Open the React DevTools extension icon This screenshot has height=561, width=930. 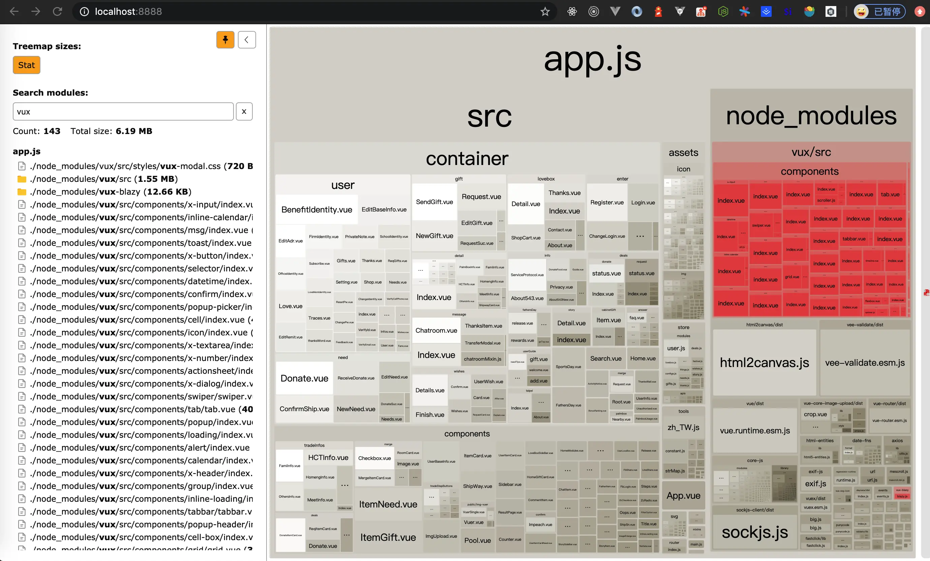572,12
